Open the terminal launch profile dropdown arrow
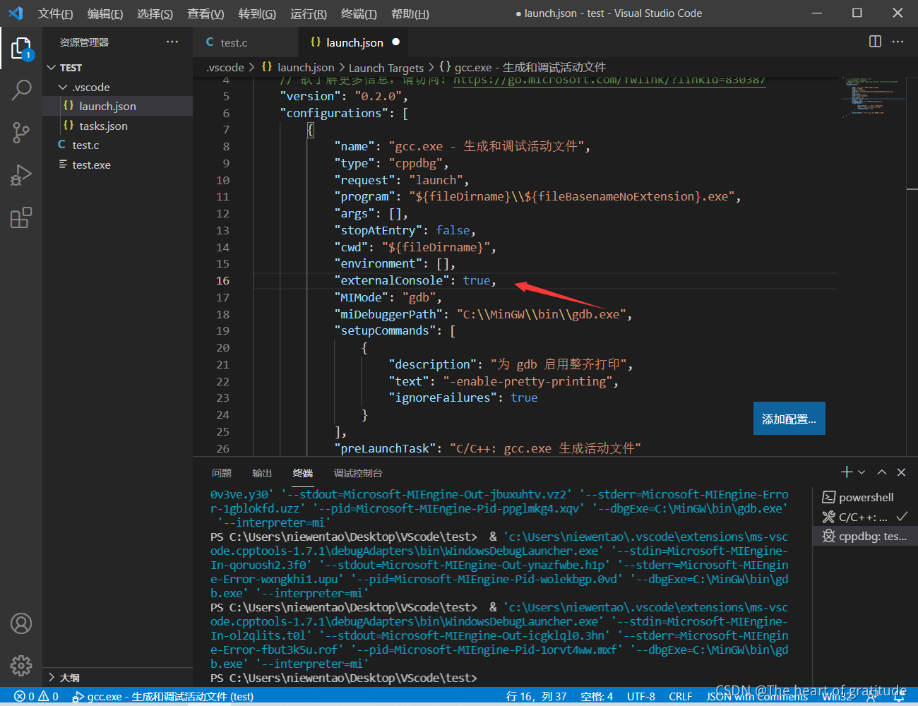 862,472
